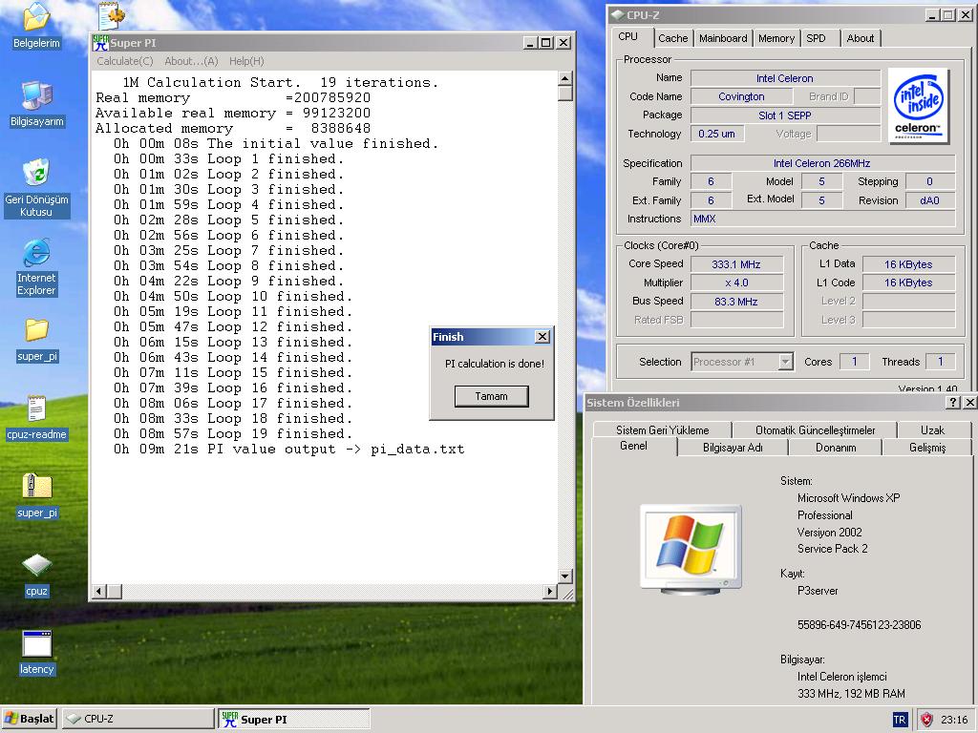Select the Genel tab
This screenshot has width=978, height=733.
(634, 447)
